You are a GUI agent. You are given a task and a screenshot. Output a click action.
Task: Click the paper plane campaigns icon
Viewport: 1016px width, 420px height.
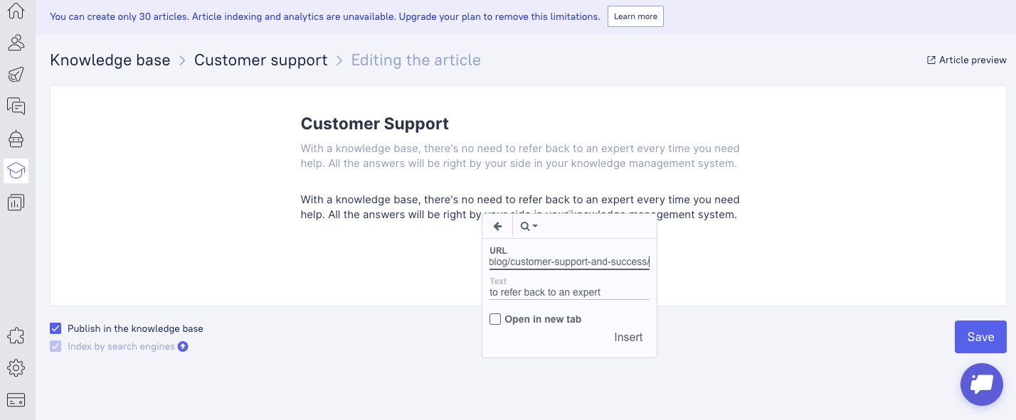[16, 75]
